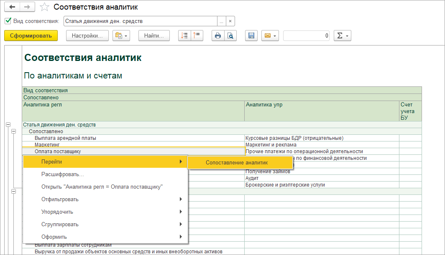445x255 pixels.
Task: Go back with the left arrow button
Action: 12,7
